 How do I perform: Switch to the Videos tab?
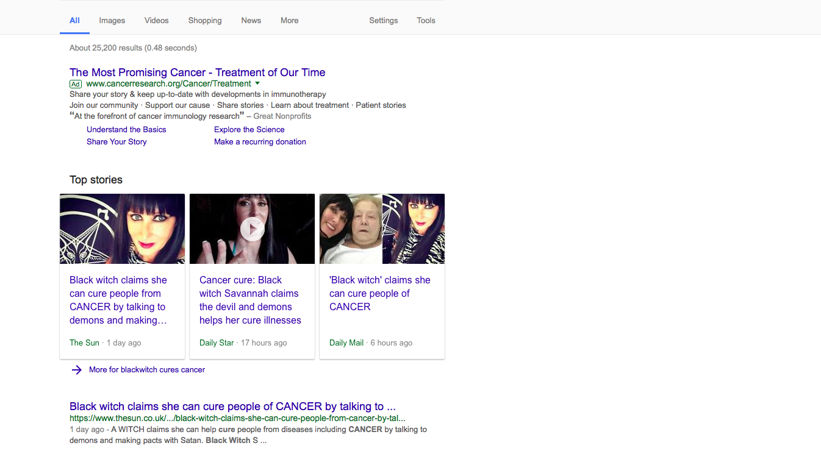tap(156, 20)
